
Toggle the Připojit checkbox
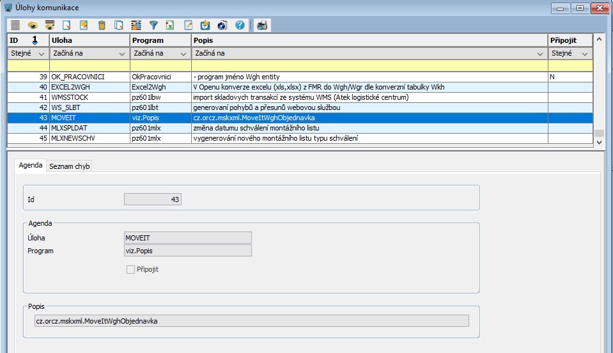tap(130, 269)
